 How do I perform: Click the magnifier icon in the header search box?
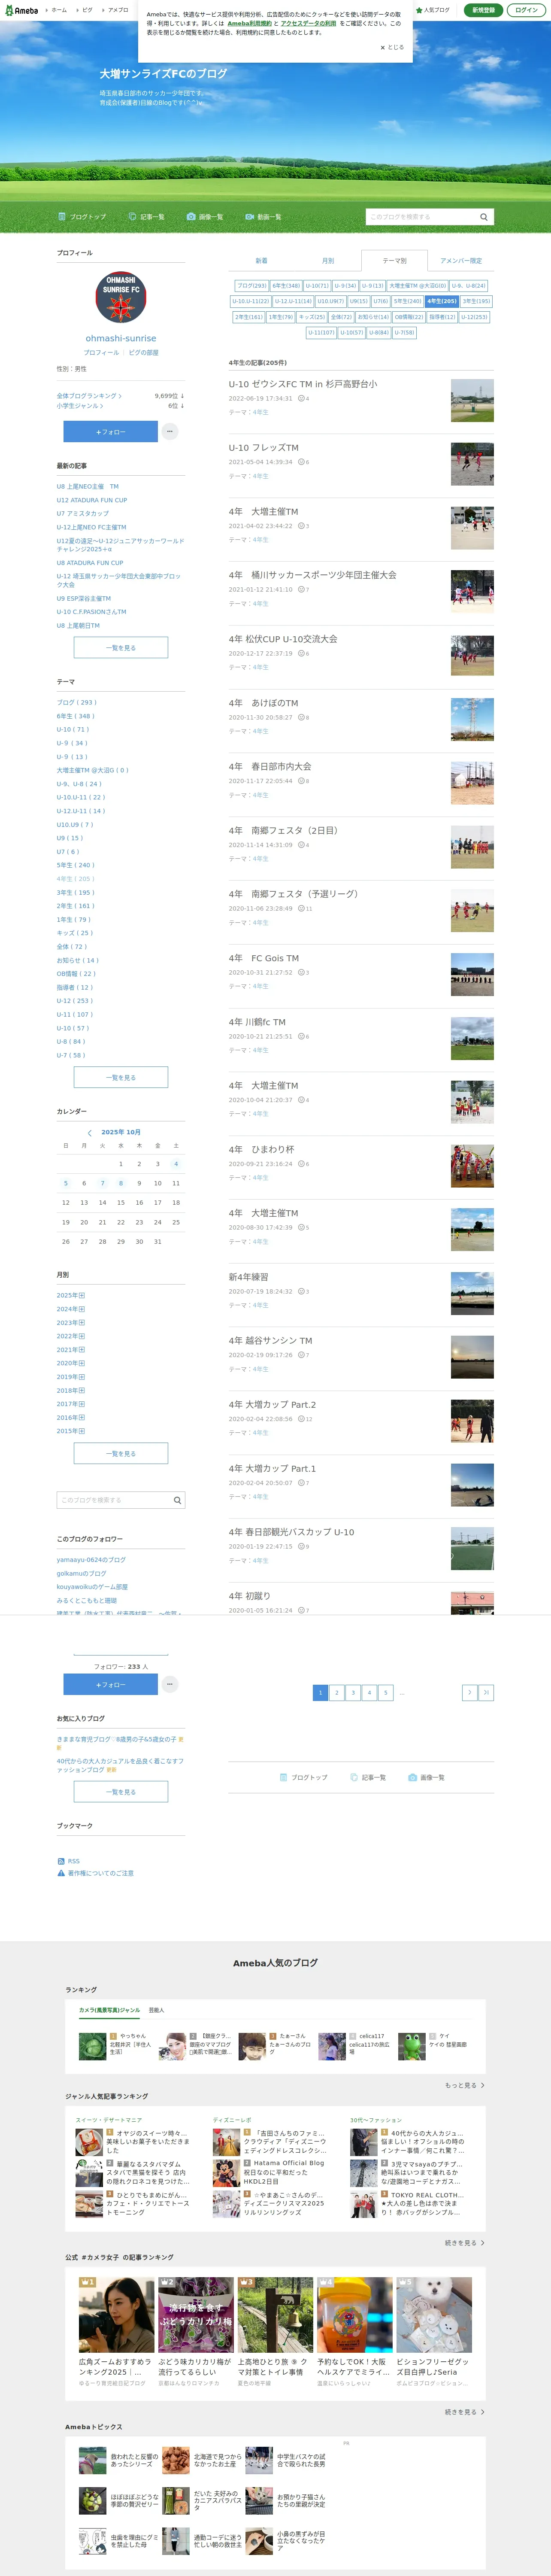pos(484,217)
